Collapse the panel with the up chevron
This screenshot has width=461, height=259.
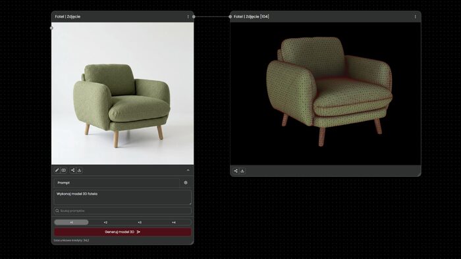[x=188, y=170]
